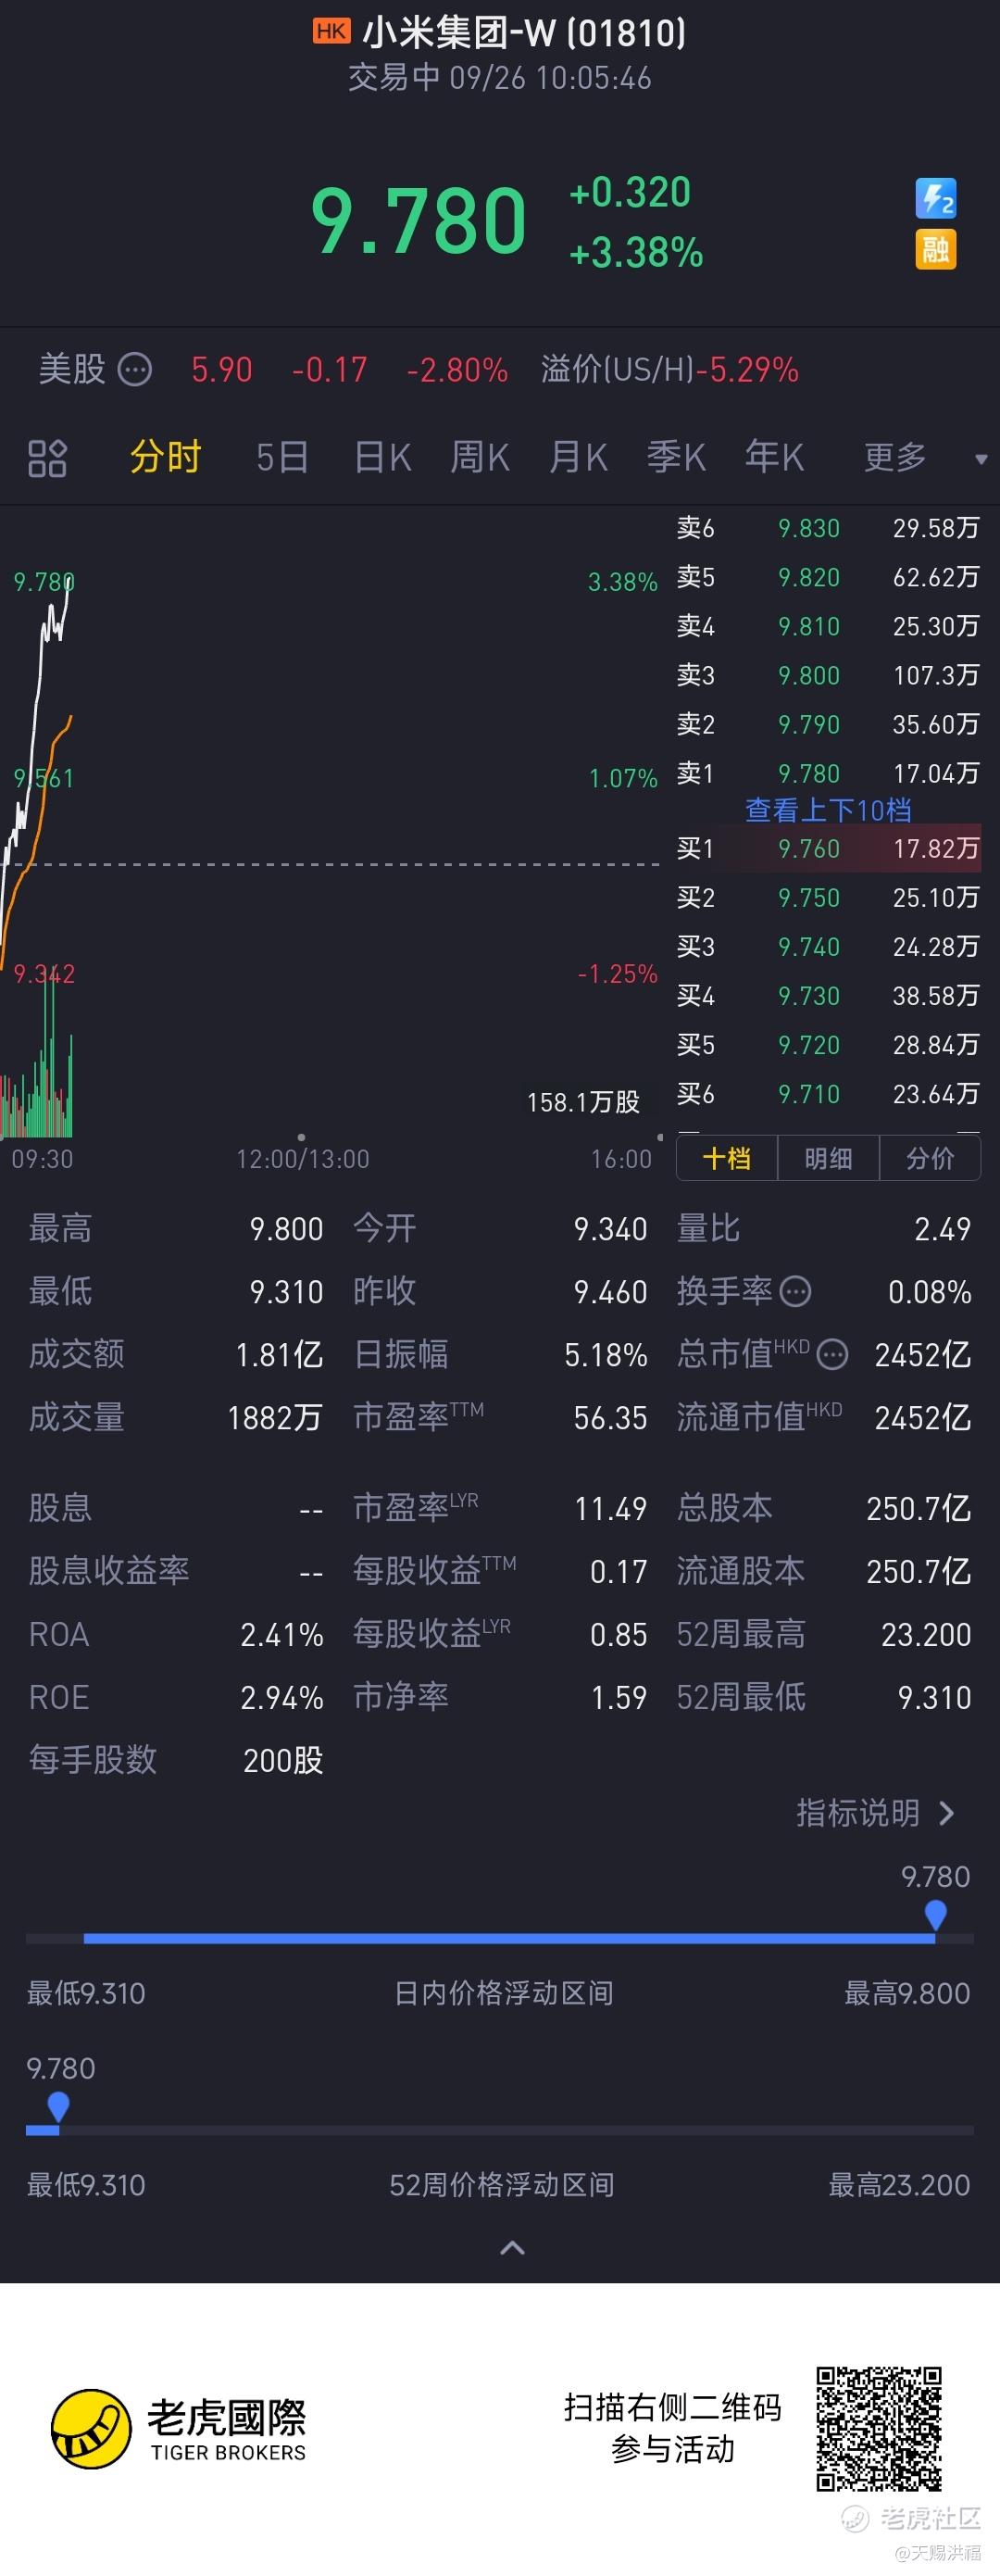Select the 5日 chart tab
Screen dimensions: 1000x2576
(282, 458)
